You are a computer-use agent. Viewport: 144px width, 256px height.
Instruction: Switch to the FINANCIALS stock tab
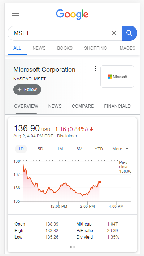coord(117,106)
